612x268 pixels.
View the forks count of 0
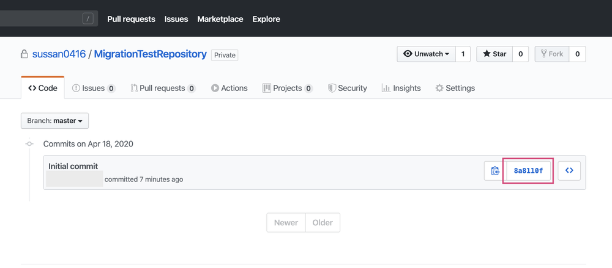pos(577,54)
